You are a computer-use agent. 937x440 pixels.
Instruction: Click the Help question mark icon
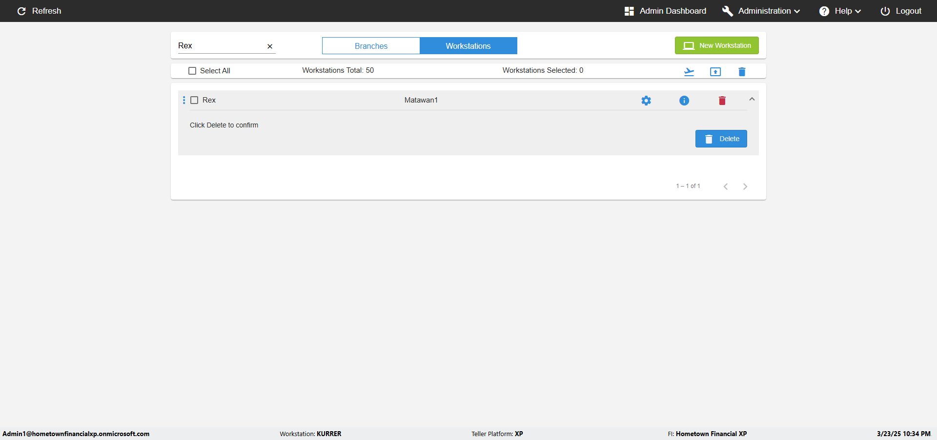824,11
